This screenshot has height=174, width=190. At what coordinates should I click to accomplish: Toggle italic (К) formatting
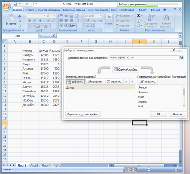pyautogui.click(x=35, y=21)
